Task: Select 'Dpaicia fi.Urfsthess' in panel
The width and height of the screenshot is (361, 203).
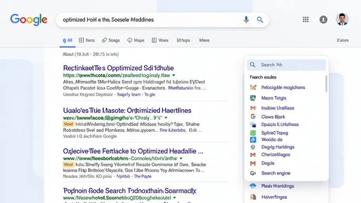Action: pyautogui.click(x=280, y=124)
